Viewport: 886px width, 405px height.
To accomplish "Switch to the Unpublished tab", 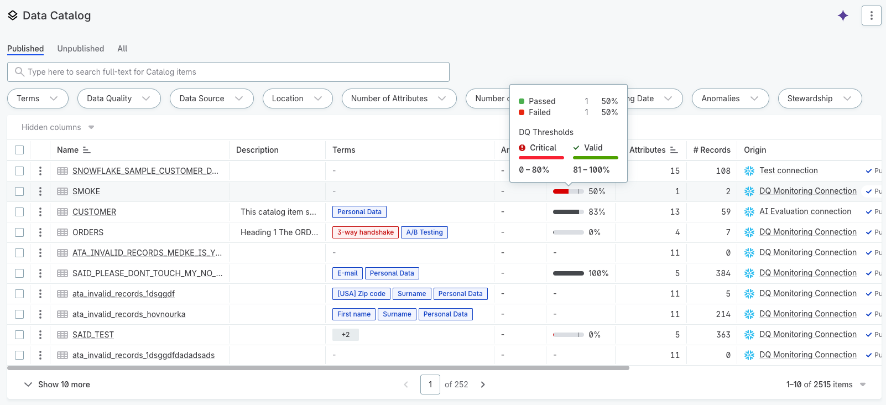I will point(81,49).
